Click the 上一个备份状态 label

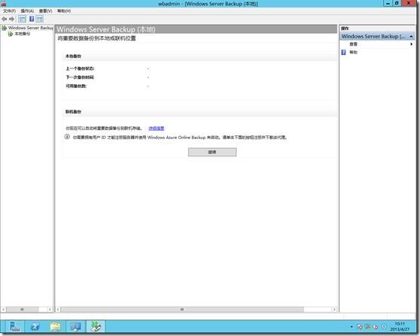pyautogui.click(x=80, y=68)
